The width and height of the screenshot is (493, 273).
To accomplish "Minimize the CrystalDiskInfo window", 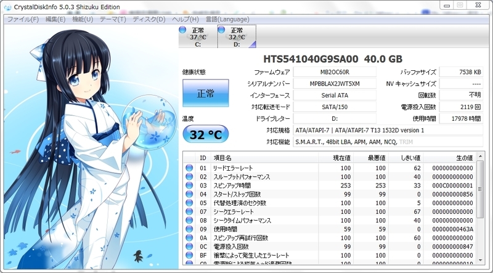I will tap(448, 6).
